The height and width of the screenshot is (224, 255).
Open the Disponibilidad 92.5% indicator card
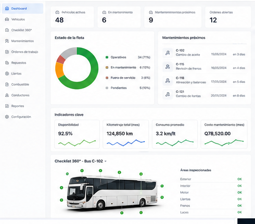(77, 134)
